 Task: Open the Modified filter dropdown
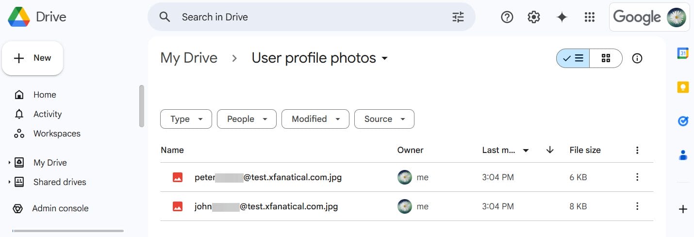[x=315, y=119]
